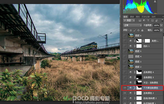The image size is (164, 104).
Task: Lock all padlock icon
Action: 142,30
